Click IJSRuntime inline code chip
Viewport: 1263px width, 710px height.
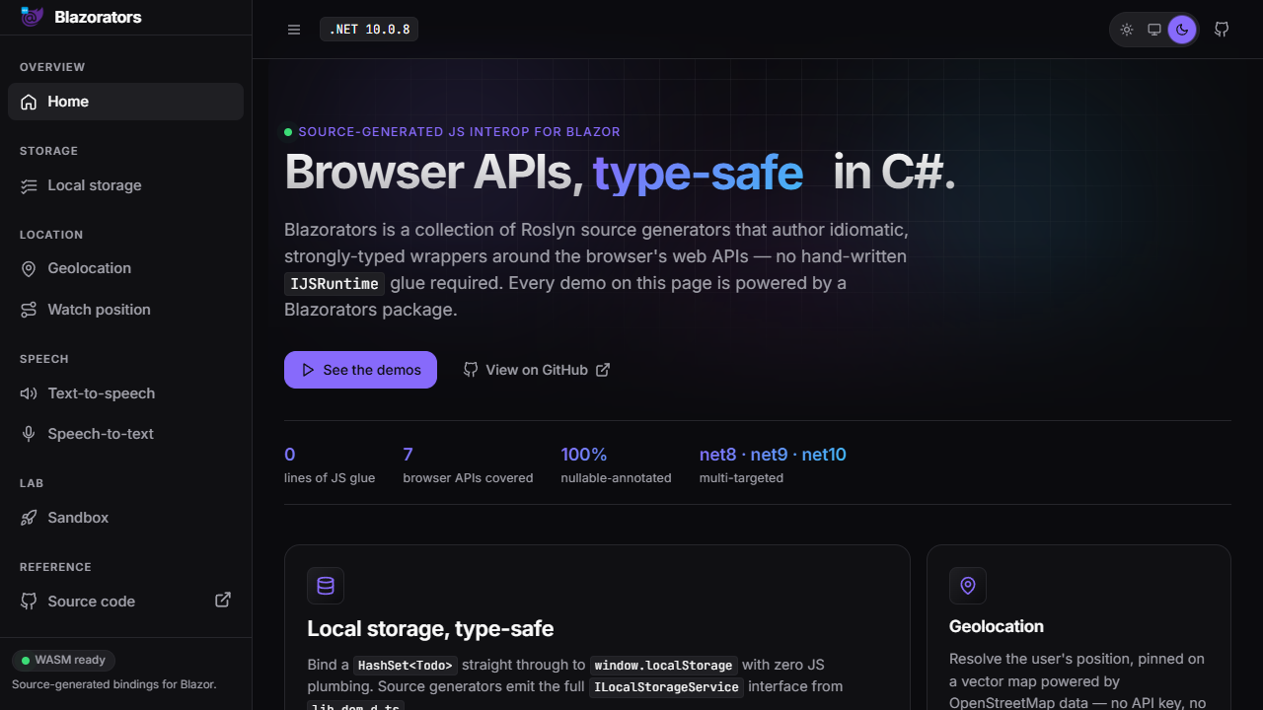coord(334,284)
